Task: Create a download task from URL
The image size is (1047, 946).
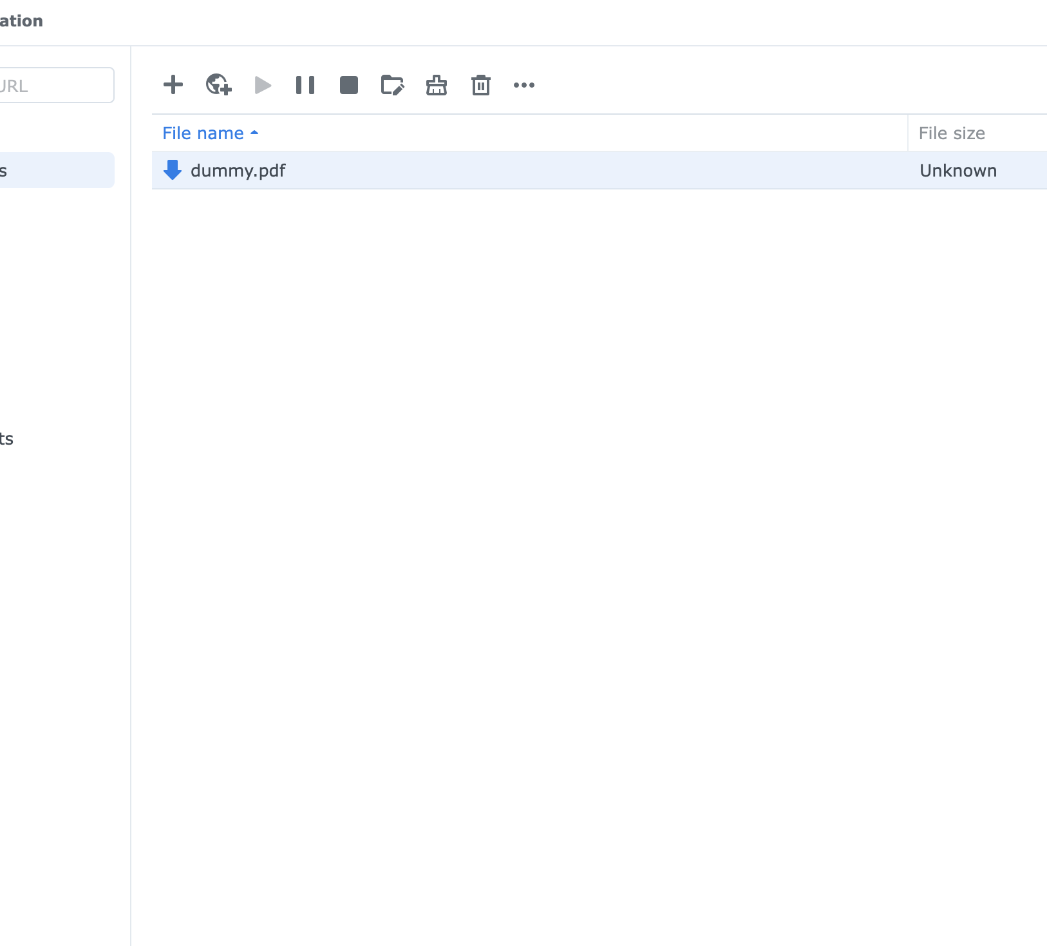Action: [217, 84]
